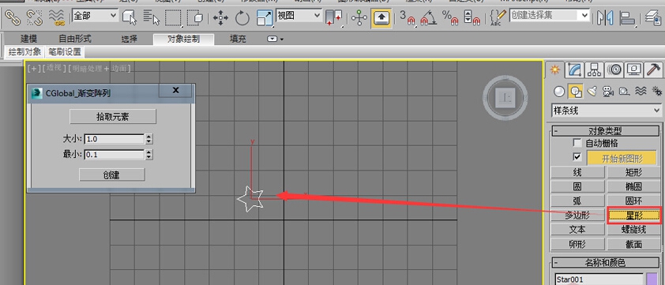Click into the 最小 value field

pos(114,155)
